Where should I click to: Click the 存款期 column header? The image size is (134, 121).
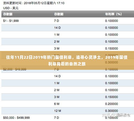pos(59,14)
